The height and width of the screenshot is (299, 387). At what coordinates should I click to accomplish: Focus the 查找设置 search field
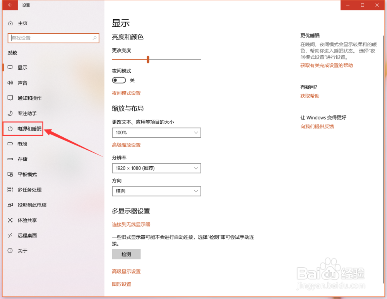click(x=53, y=38)
